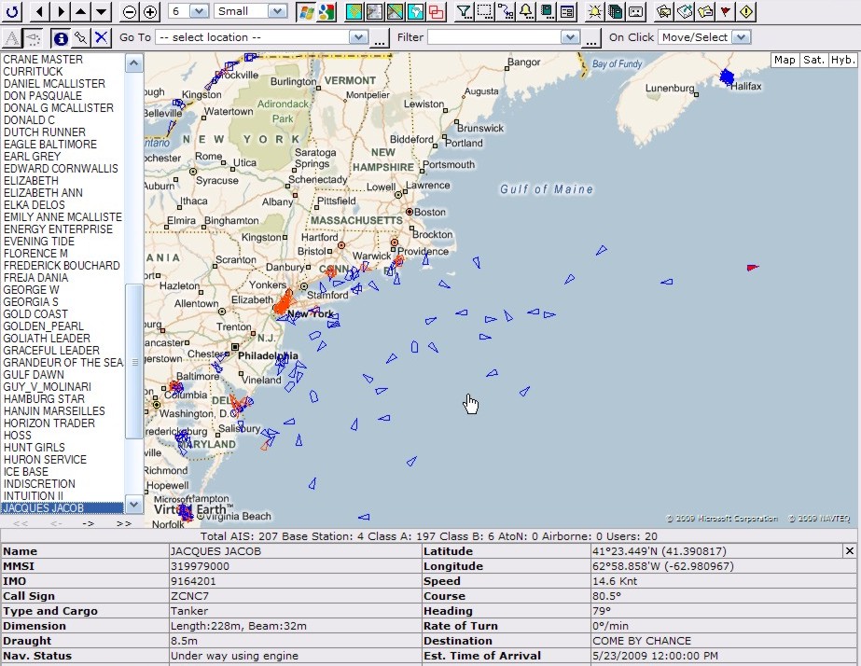Click the world map overlay icon
861x666 pixels.
pyautogui.click(x=416, y=11)
